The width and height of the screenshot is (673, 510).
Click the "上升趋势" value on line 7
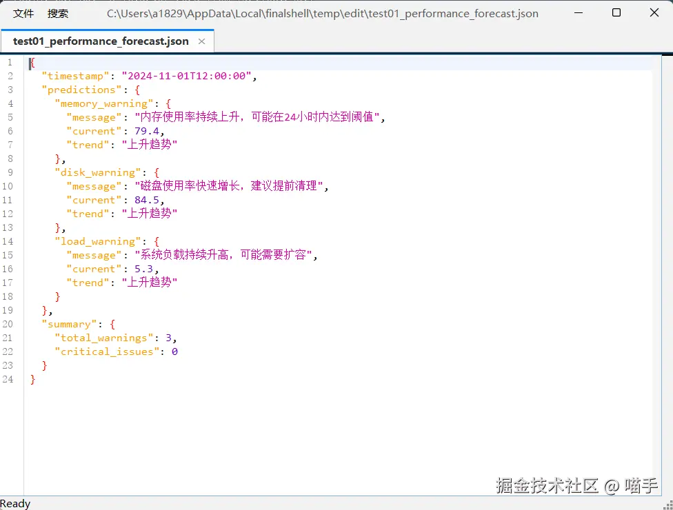[150, 145]
